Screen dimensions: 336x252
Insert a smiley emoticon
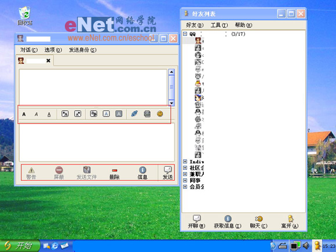click(160, 114)
